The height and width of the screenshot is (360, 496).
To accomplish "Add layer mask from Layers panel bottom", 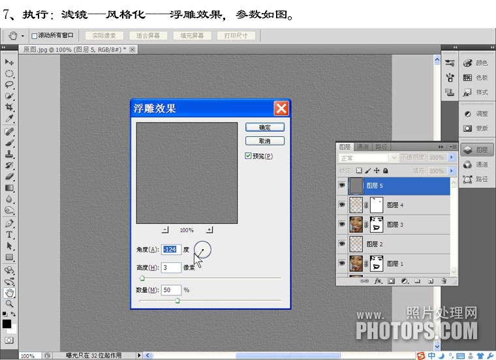I will click(392, 281).
